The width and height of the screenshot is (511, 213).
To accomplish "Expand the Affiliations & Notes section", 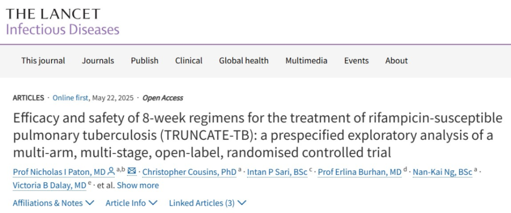I will [53, 203].
